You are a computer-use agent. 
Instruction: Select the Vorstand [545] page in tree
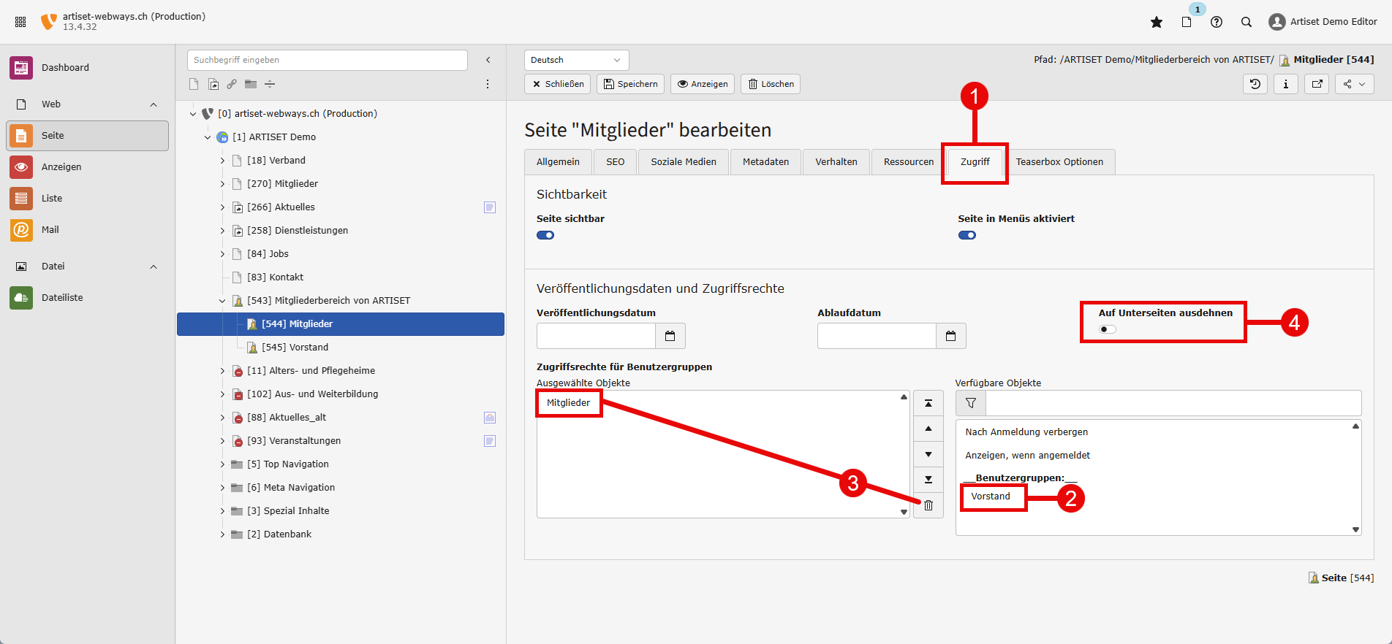pyautogui.click(x=295, y=348)
